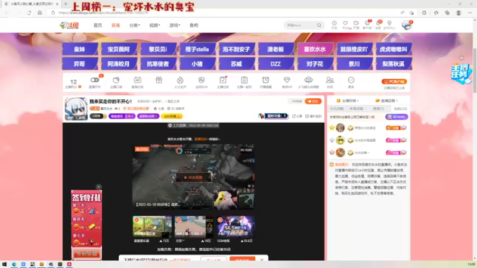Viewport: 477px width, 268px height.
Task: Go to 鱼吧 in navigation
Action: coord(194,25)
